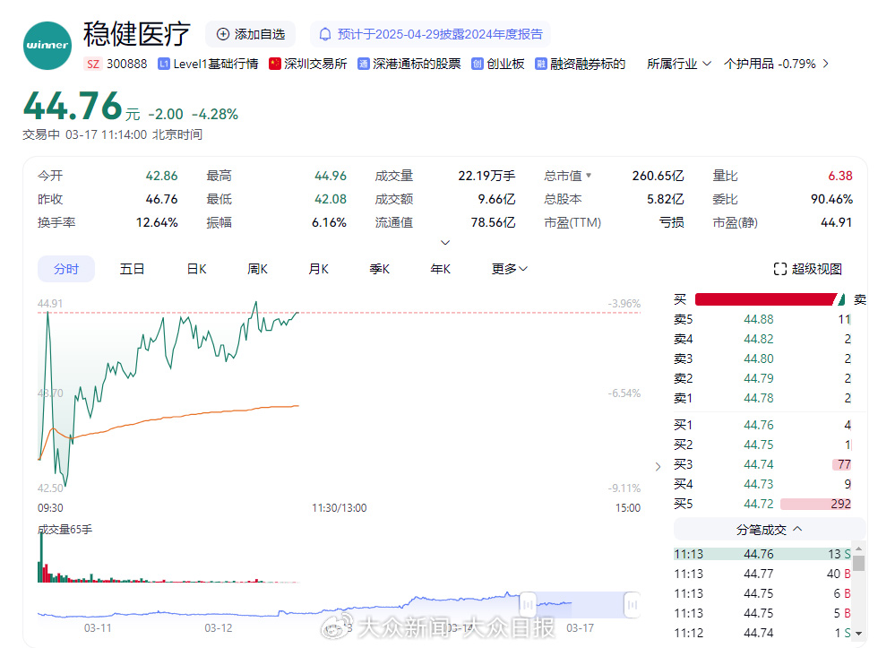Click the 总市值 value 260.65亿
Viewport: 878px width, 648px height.
[x=658, y=176]
